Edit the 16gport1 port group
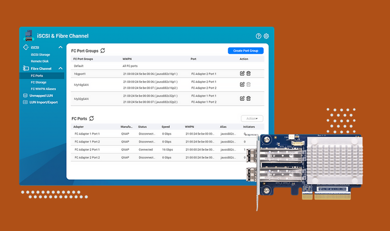 242,73
